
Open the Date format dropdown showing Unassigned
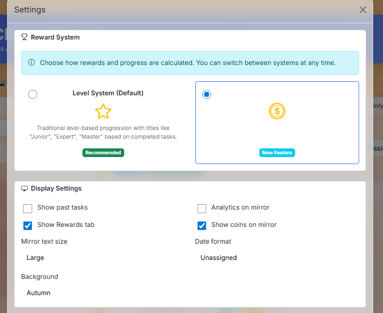point(277,258)
